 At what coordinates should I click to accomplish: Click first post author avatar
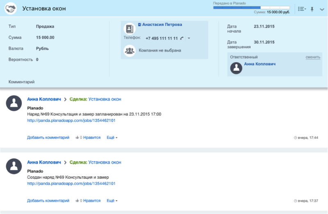(x=14, y=104)
